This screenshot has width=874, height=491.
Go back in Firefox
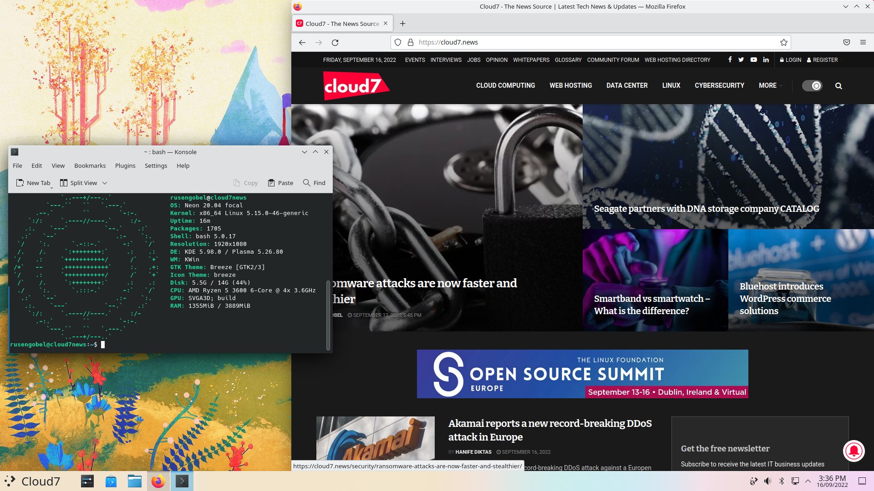pos(302,42)
